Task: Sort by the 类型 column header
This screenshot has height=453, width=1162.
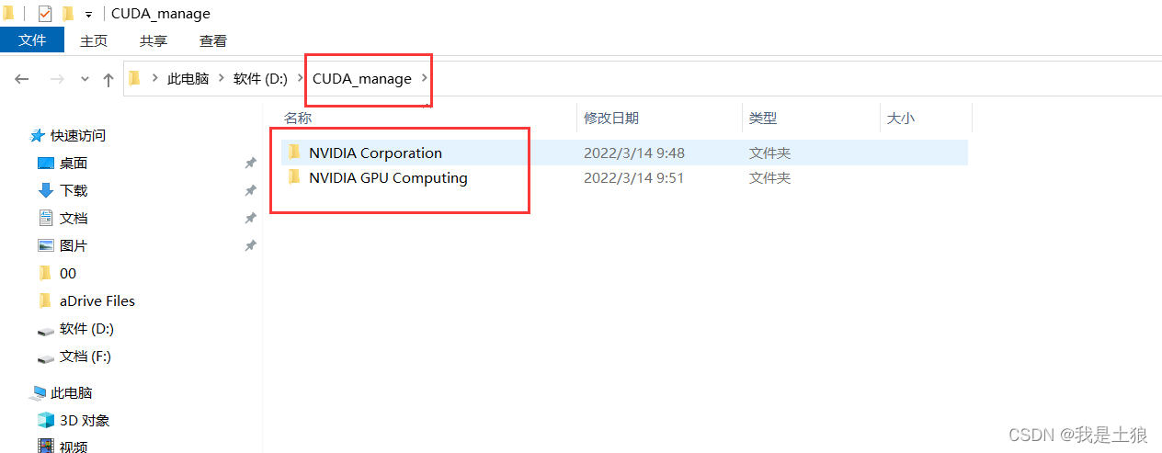Action: click(x=763, y=118)
